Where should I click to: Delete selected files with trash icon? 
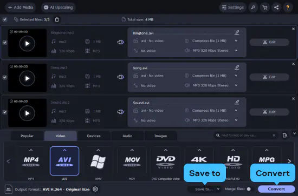tap(57, 19)
